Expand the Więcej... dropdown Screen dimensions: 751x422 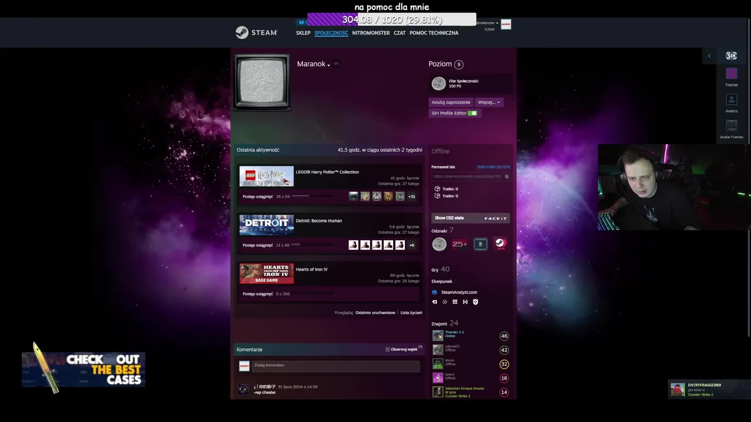tap(489, 102)
